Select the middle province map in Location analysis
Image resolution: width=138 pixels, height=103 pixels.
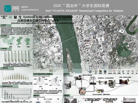point(20,41)
